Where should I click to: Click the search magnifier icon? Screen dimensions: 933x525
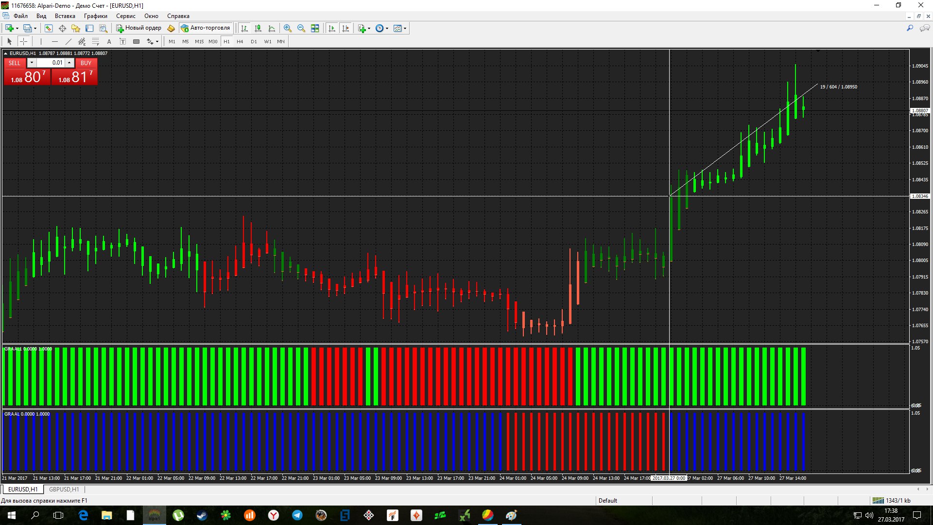click(910, 28)
